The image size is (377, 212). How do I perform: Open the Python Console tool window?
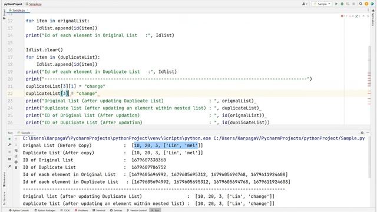point(19,210)
